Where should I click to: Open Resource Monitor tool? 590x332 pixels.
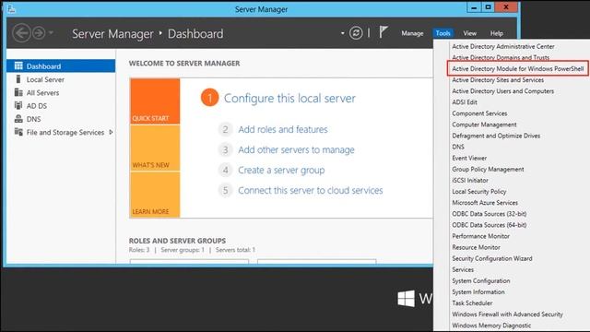pyautogui.click(x=476, y=247)
